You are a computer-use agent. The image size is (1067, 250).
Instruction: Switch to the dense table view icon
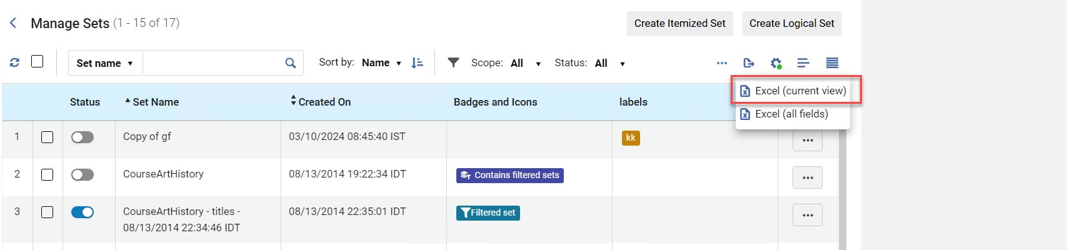pos(832,63)
